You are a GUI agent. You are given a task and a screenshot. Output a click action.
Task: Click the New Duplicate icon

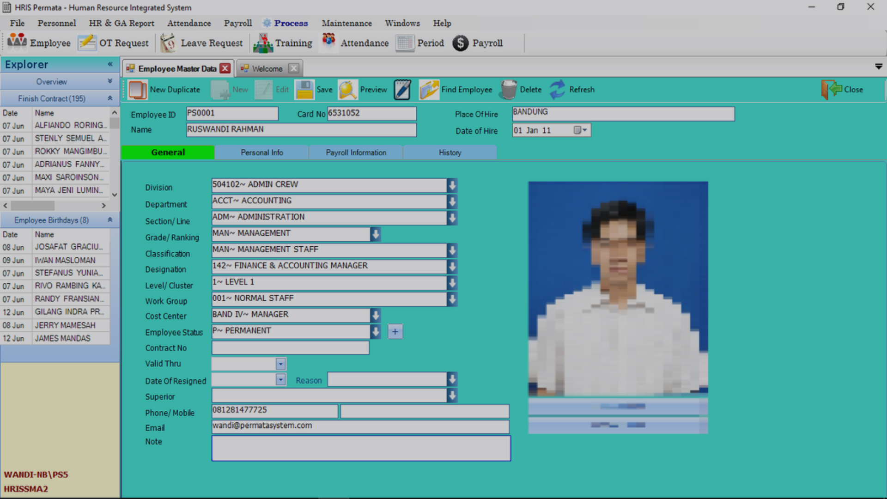coord(137,90)
